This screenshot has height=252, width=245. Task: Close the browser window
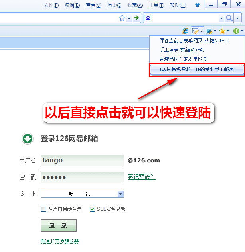tap(238, 4)
